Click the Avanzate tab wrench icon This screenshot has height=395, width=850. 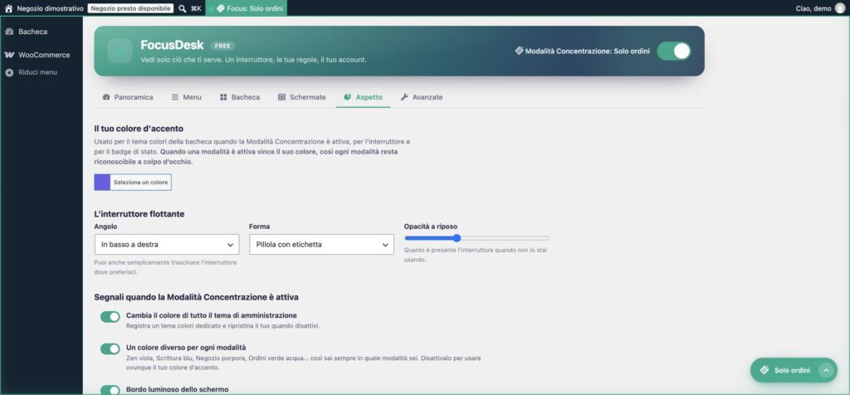point(404,97)
